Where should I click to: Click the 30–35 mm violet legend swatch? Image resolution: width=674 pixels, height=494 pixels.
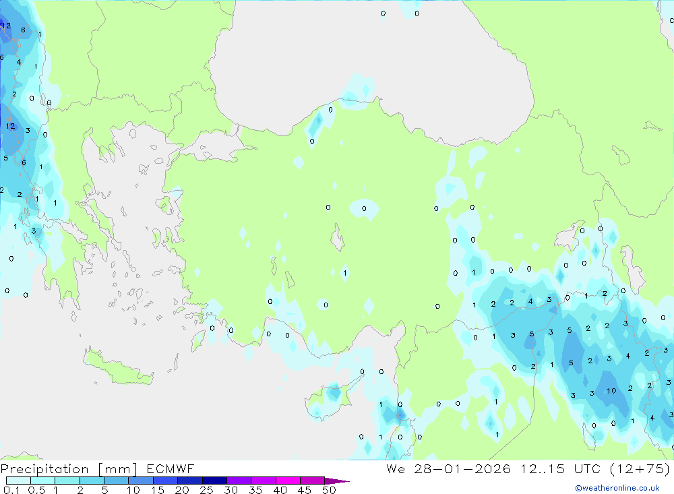pyautogui.click(x=239, y=481)
